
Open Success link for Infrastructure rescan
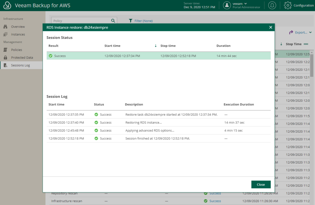[x=215, y=201]
